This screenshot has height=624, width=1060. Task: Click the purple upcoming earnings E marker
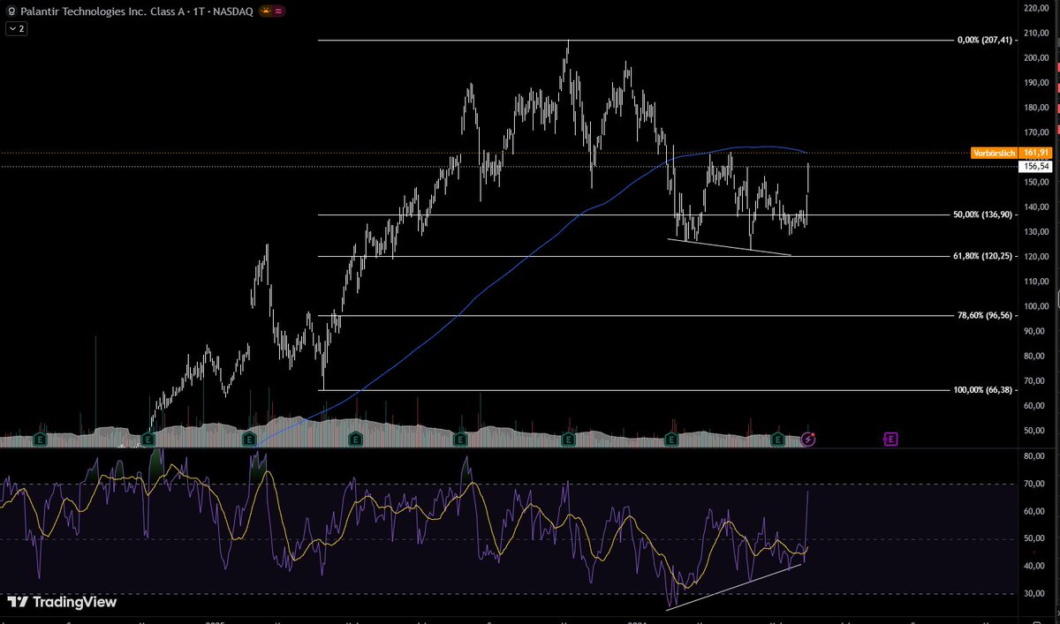(890, 439)
